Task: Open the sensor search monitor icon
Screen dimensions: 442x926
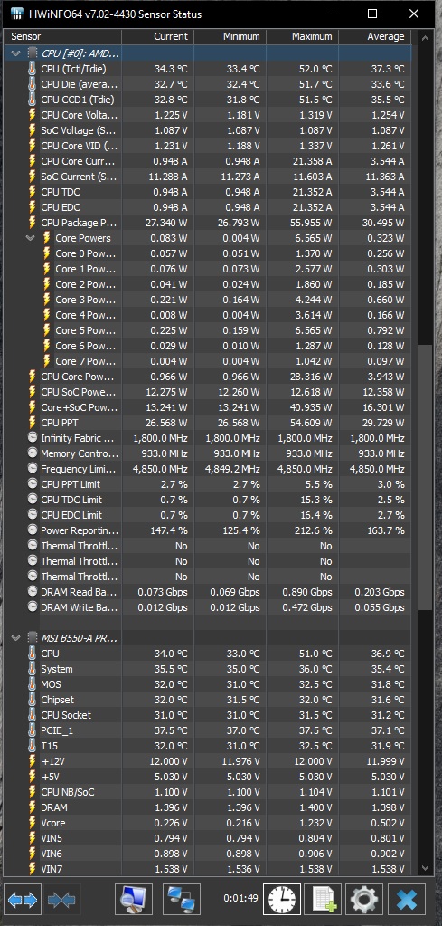Action: tap(134, 900)
